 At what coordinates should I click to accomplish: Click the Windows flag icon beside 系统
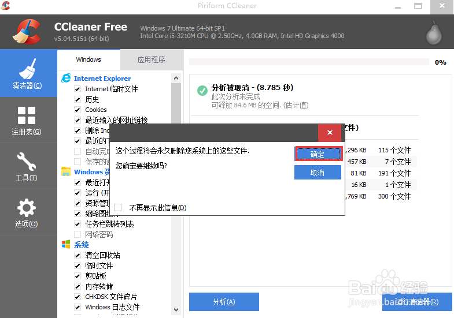tap(66, 244)
